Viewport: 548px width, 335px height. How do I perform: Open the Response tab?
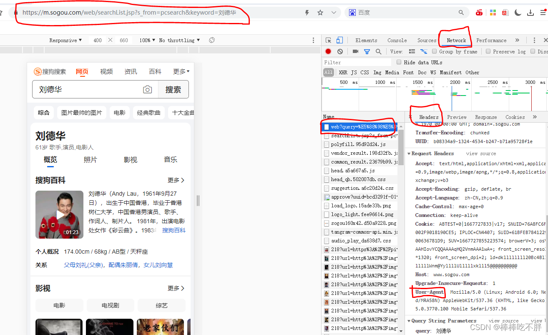486,117
